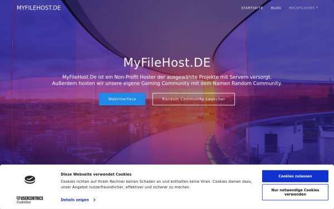Viewport: 334px width, 209px height.
Task: Click the Cookiebot checkmark logo icon
Action: pyautogui.click(x=30, y=179)
